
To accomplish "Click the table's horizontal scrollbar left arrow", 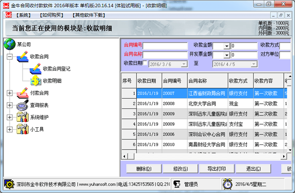I will [x=124, y=156].
